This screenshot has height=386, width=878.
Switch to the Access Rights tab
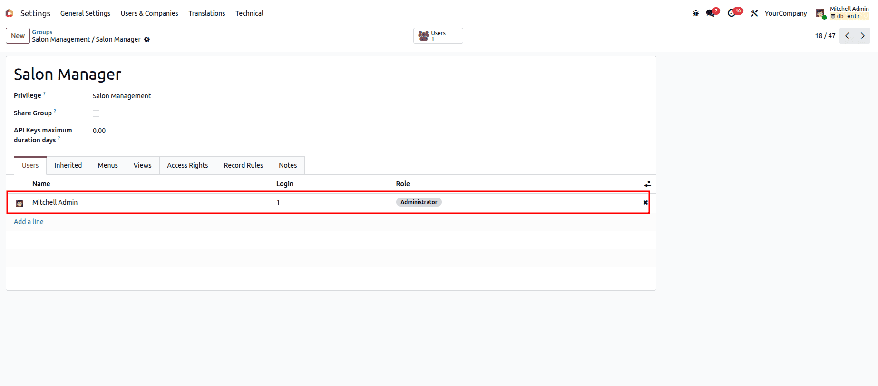tap(187, 165)
